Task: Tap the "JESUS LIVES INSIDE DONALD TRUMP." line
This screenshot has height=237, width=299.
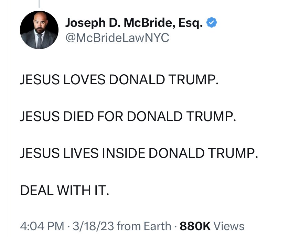Action: pyautogui.click(x=139, y=153)
